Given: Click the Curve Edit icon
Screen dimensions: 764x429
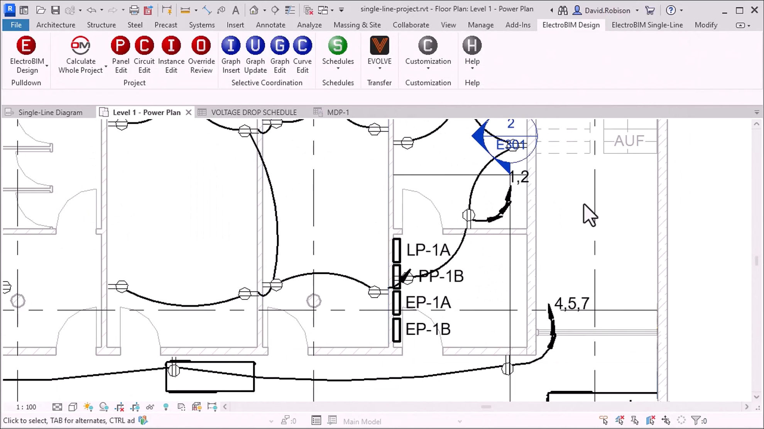Looking at the screenshot, I should coord(302,45).
